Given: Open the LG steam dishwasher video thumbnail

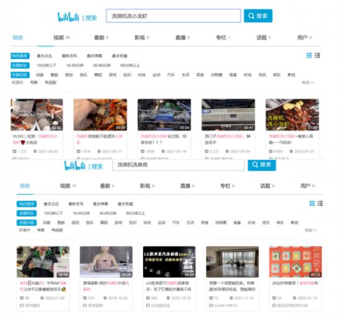Looking at the screenshot, I should click(169, 262).
